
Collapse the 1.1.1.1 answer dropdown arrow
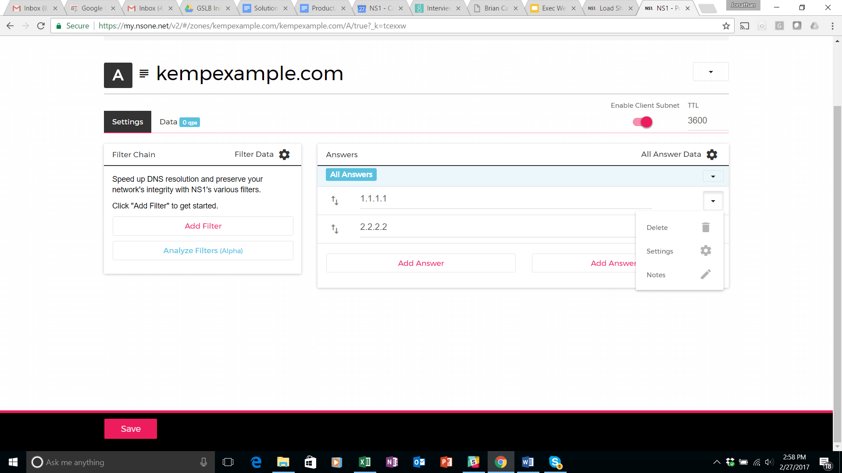713,201
